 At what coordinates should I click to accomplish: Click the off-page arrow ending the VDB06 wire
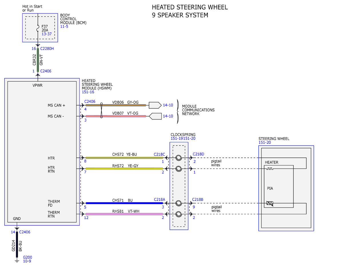click(155, 105)
